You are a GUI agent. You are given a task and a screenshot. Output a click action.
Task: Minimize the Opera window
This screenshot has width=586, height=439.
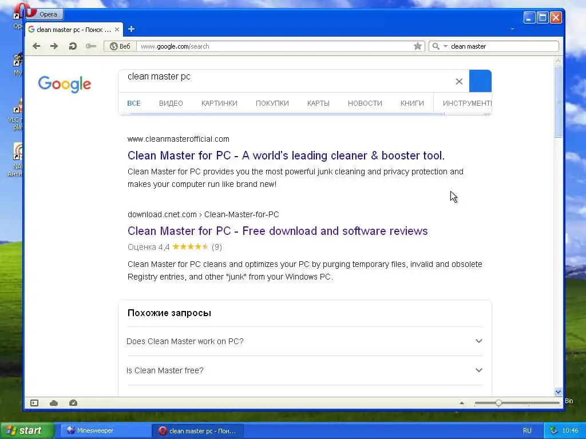529,17
